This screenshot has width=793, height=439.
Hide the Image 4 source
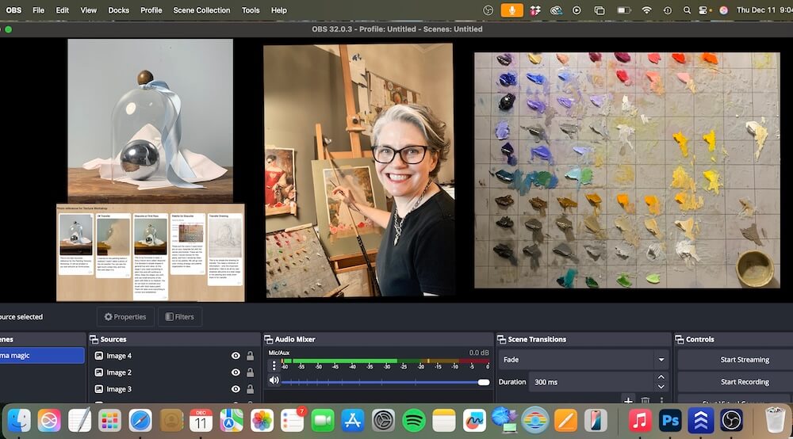(x=236, y=356)
